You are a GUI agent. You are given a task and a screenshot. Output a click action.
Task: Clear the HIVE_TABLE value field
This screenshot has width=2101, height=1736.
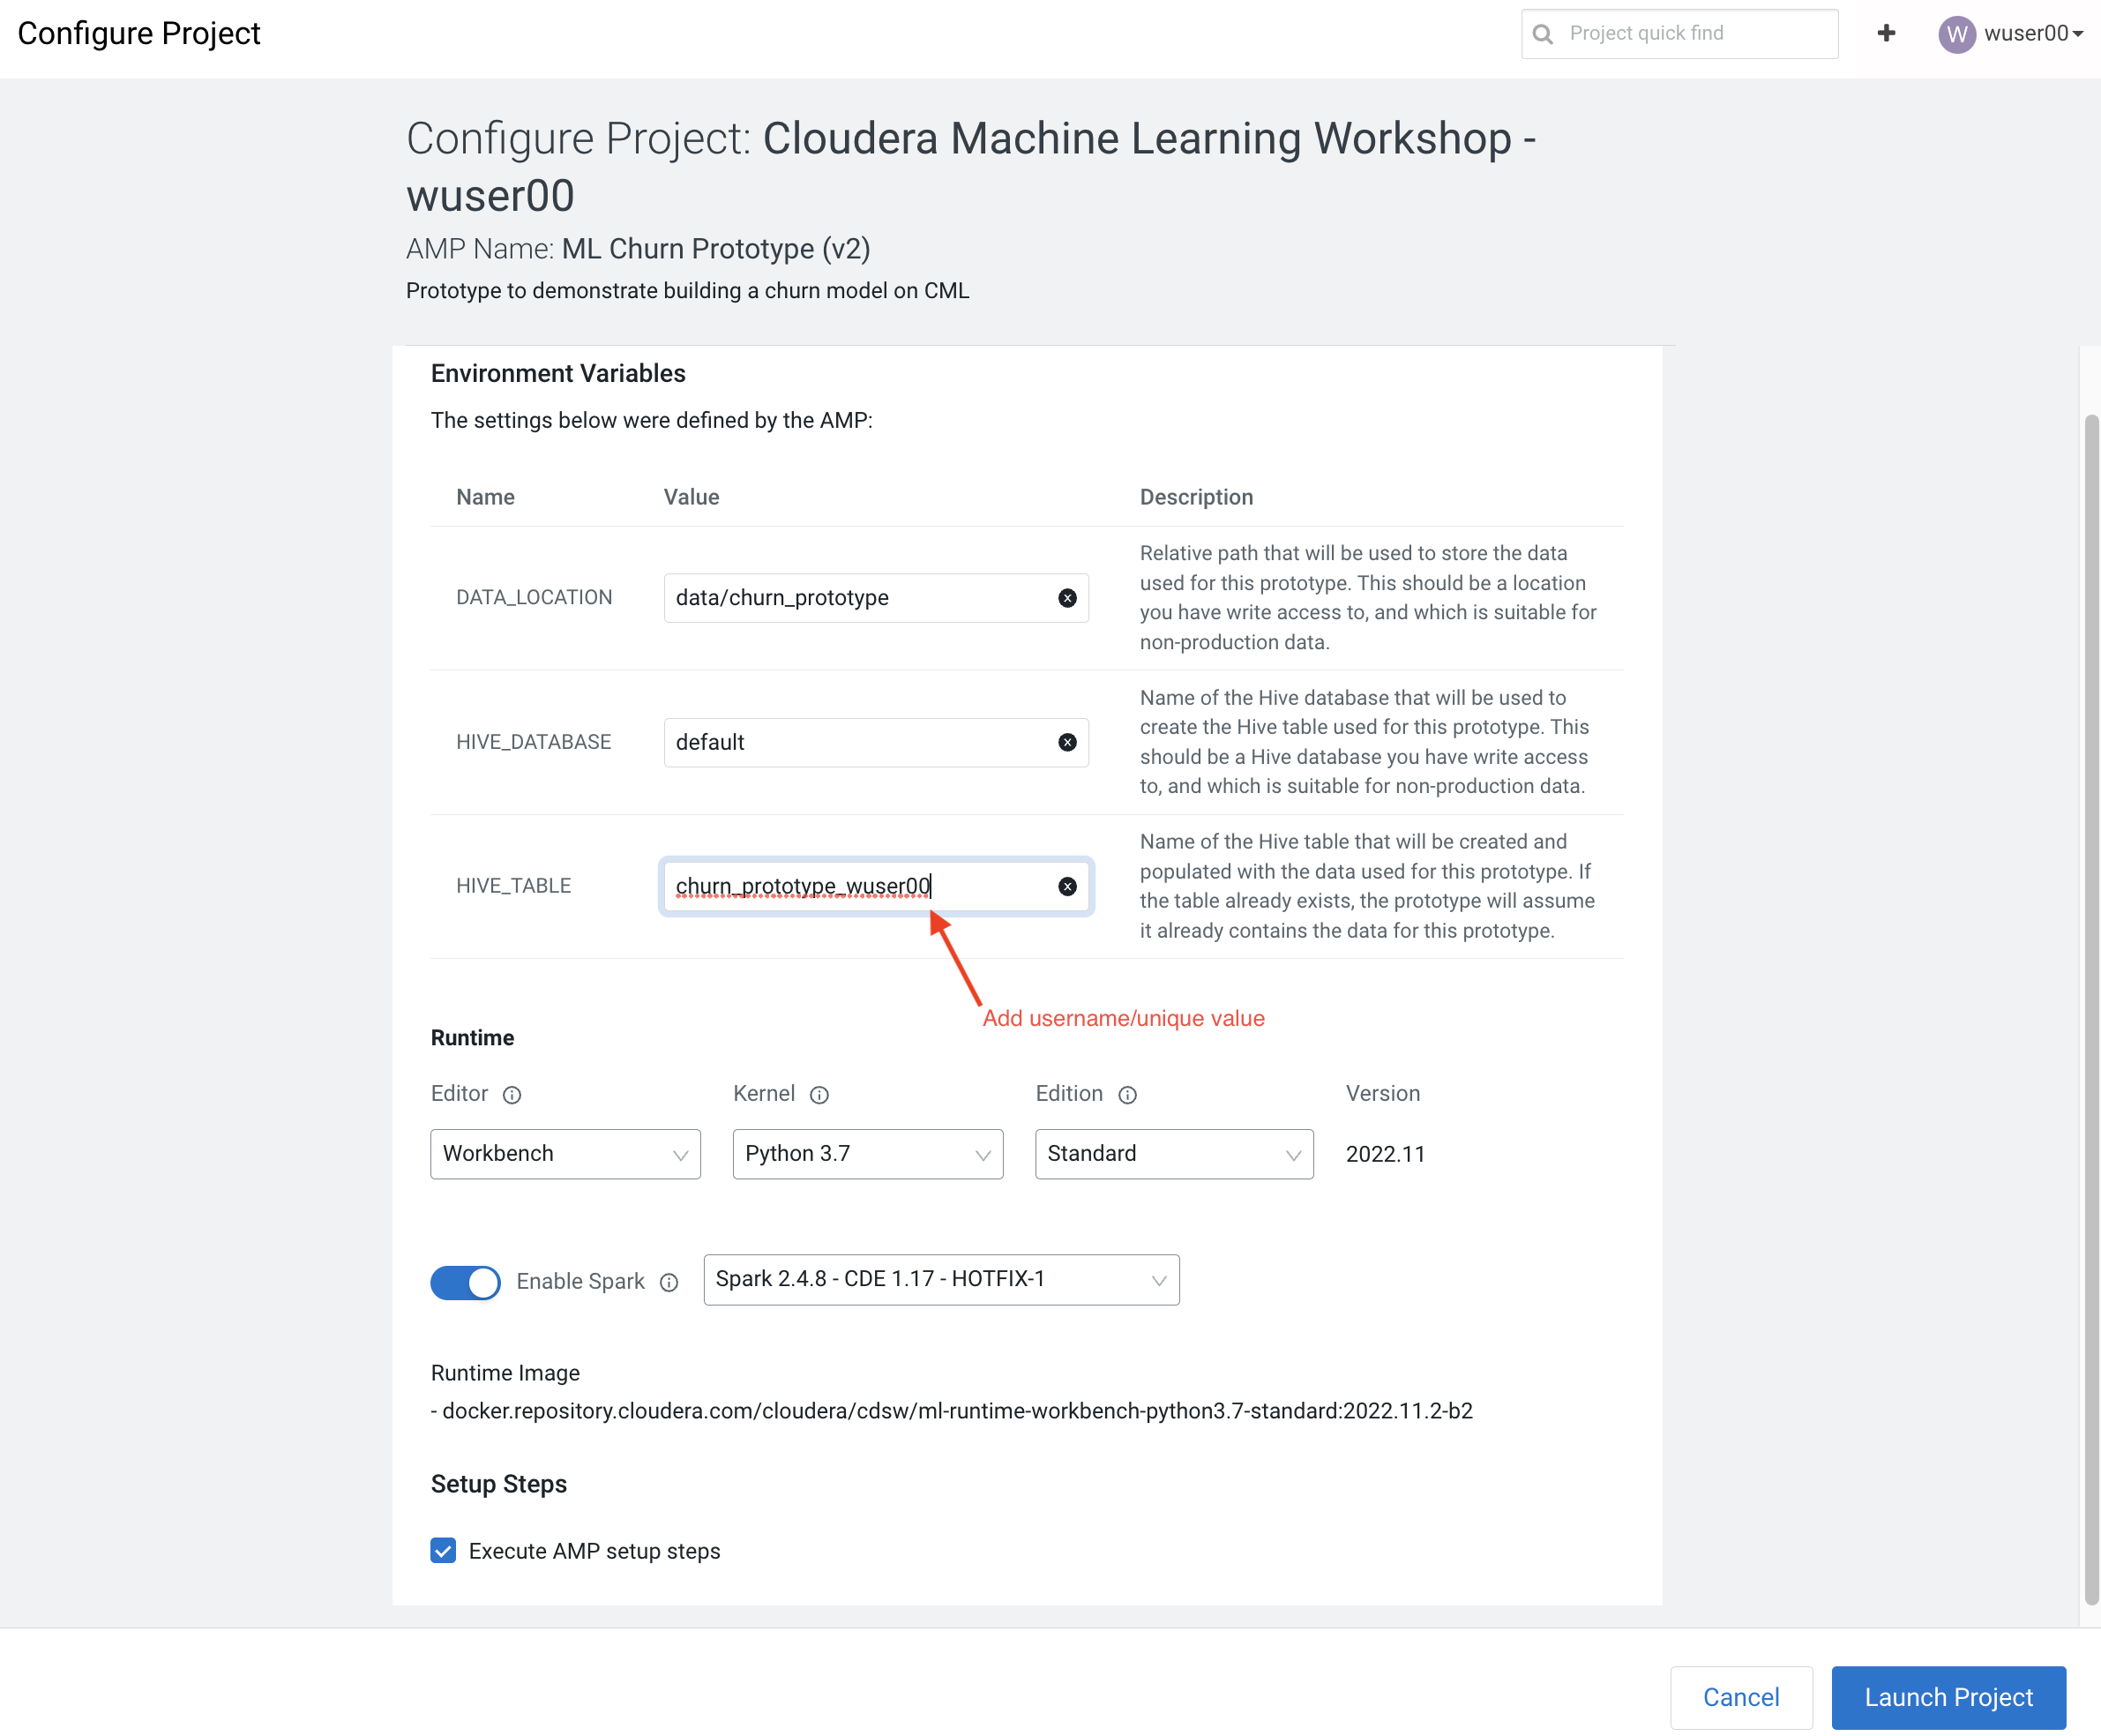click(1067, 886)
